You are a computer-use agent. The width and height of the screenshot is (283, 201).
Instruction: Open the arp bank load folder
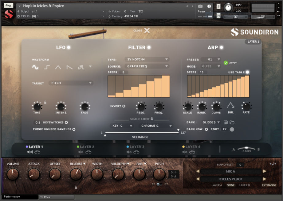[232, 122]
